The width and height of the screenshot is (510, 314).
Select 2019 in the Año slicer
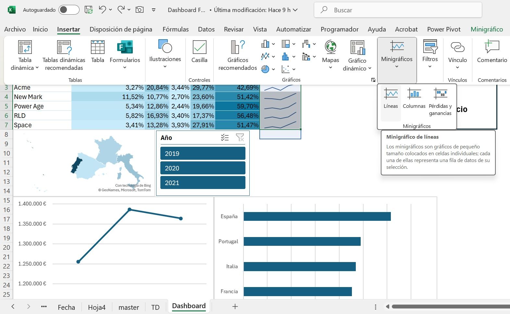click(203, 153)
